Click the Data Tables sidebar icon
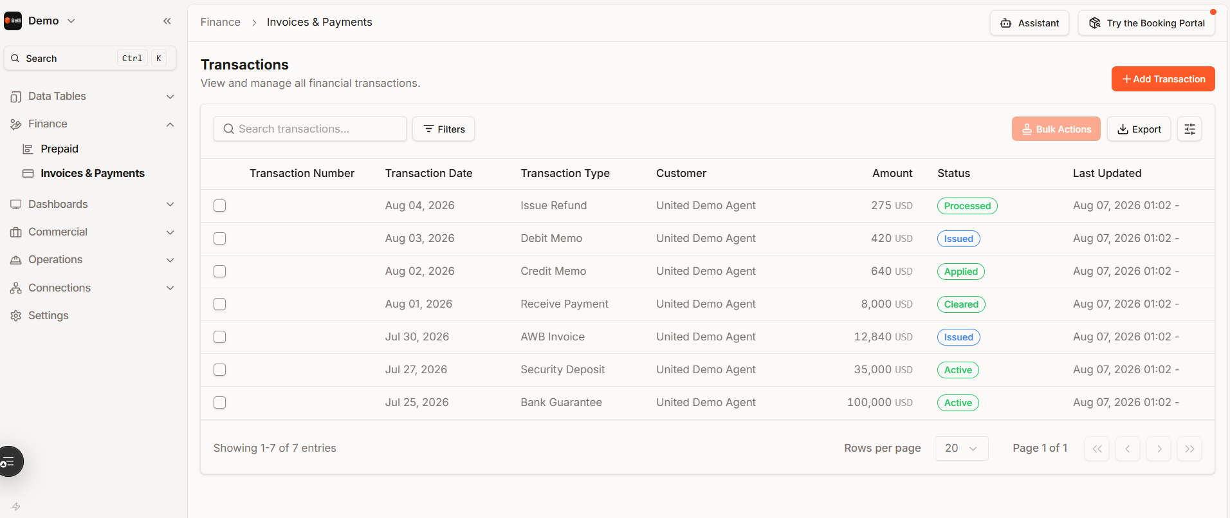 click(16, 97)
